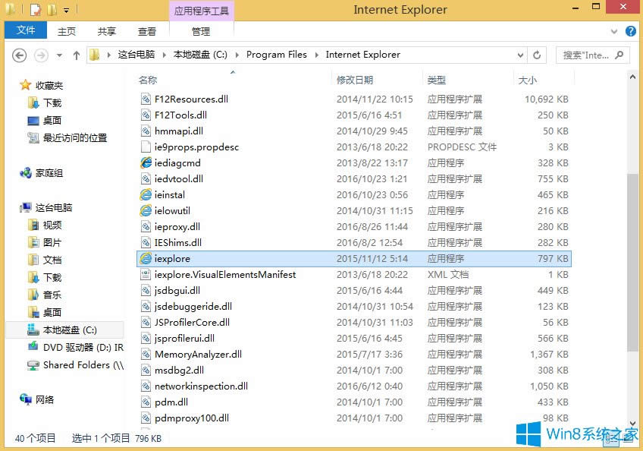643x451 pixels.
Task: Click the up-one-level arrow icon
Action: point(77,55)
